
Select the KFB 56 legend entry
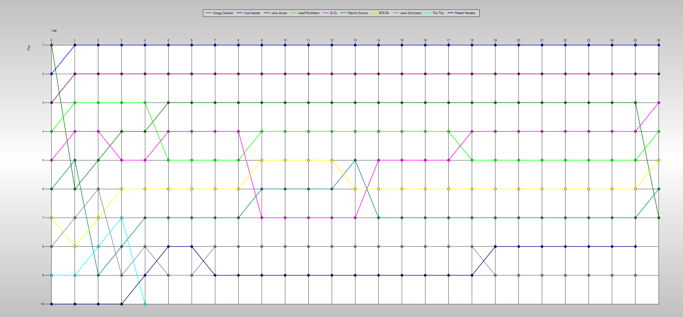[x=380, y=13]
